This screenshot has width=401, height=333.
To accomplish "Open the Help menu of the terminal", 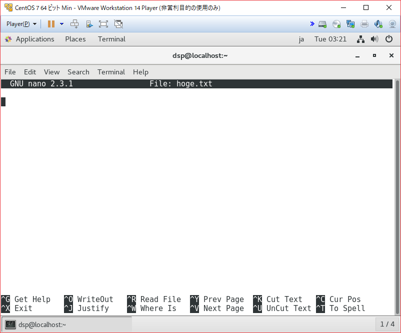I will (x=140, y=72).
